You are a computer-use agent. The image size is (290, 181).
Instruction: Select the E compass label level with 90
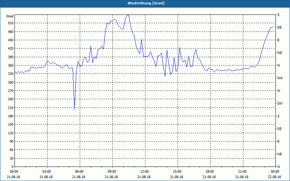[x=278, y=142]
